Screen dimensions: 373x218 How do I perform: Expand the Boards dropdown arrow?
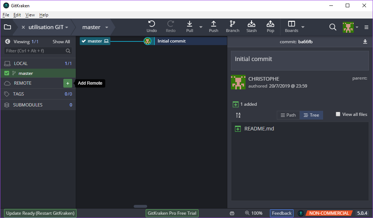(303, 27)
